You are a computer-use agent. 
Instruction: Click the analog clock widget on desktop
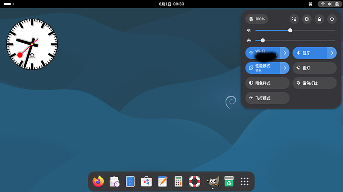tap(32, 44)
